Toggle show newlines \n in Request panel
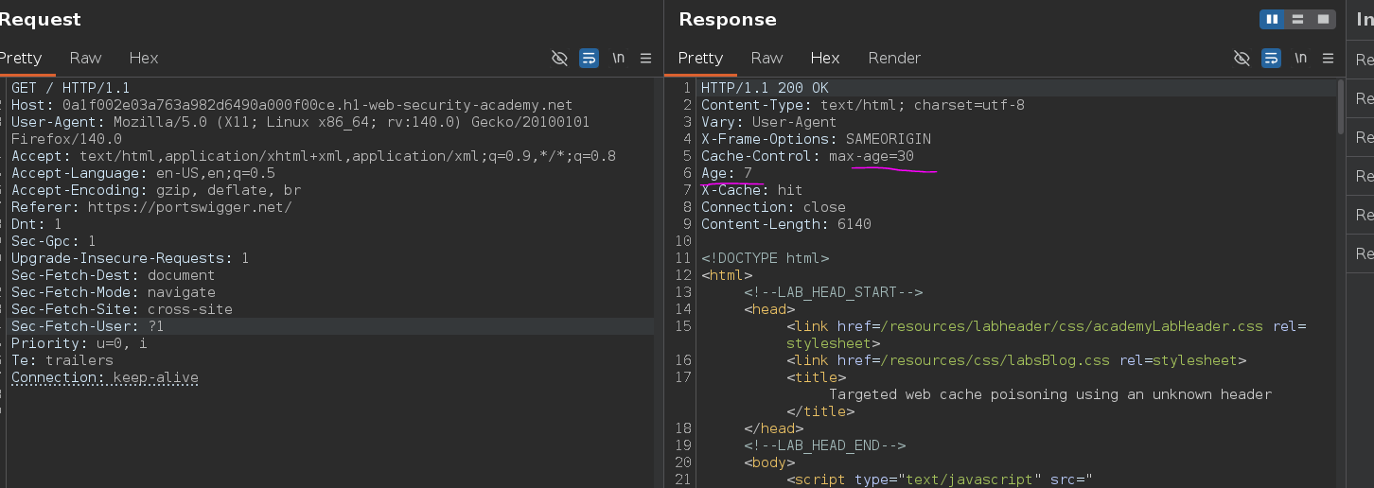1374x488 pixels. [x=618, y=58]
